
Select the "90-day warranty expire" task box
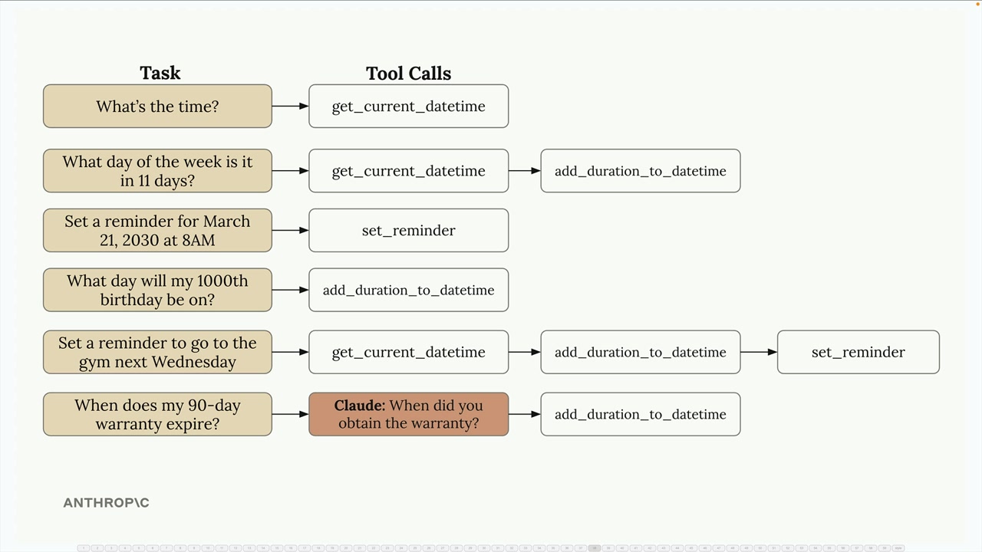point(157,414)
